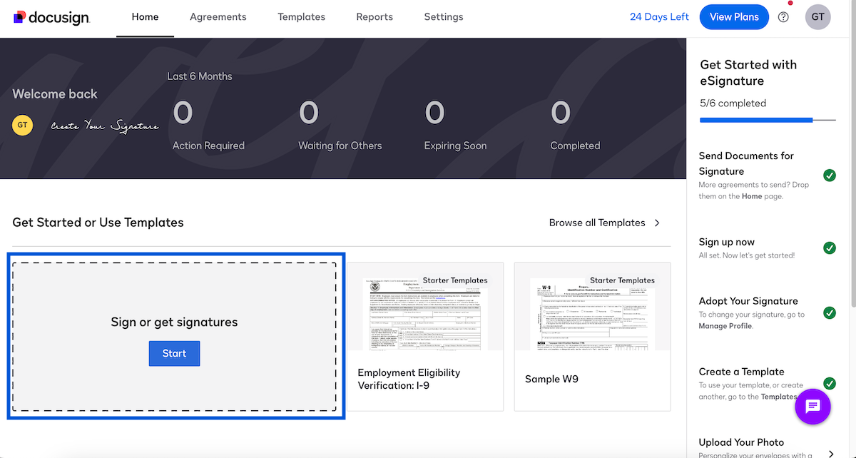
Task: Open the purple chat support bubble
Action: pos(812,407)
